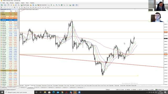The width and height of the screenshot is (168, 94).
Task: Select the cursor arrow tool
Action: (x=2, y=8)
